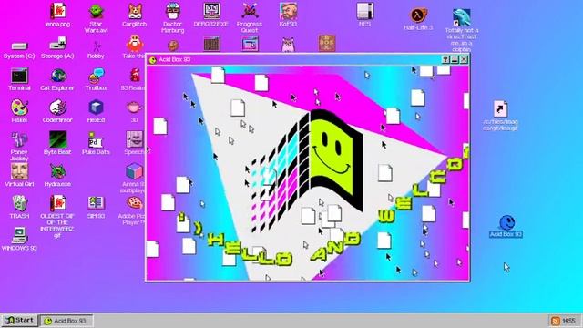Viewport: 583px width, 328px height.
Task: Open the Start menu
Action: (x=20, y=321)
